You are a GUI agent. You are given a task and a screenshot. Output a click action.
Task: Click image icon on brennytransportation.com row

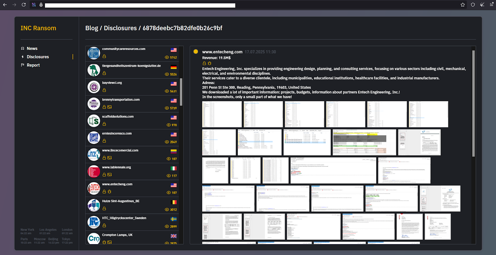coord(109,107)
